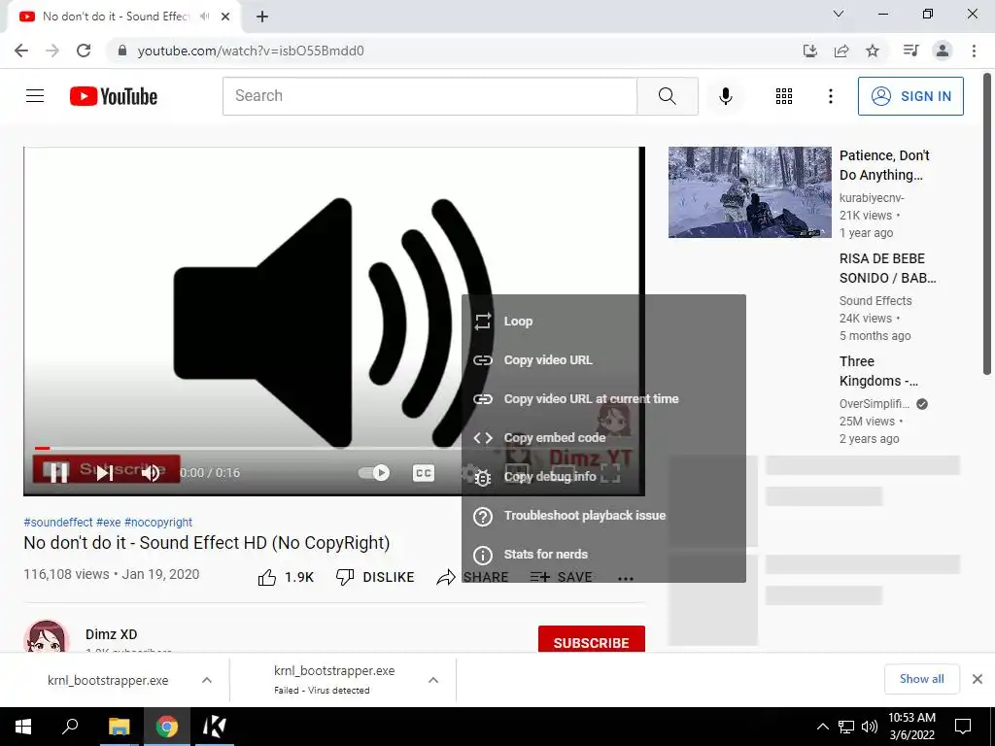Screen dimensions: 995x746
Task: Open Troubleshoot playback issue option
Action: pos(603,515)
